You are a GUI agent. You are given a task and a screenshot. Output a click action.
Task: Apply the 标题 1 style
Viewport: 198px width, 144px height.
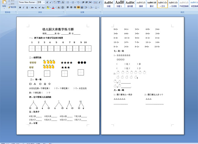(119, 4)
